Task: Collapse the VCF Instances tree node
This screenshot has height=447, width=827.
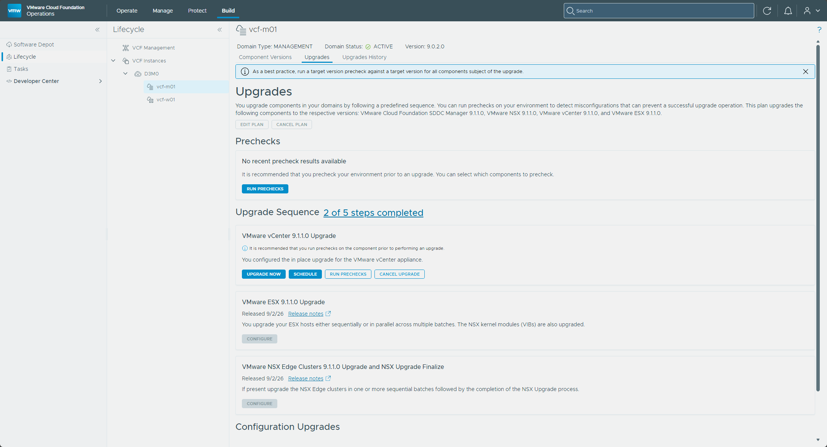Action: [113, 61]
